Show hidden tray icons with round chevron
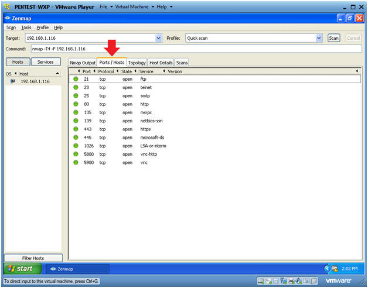368x288 pixels. tap(327, 269)
